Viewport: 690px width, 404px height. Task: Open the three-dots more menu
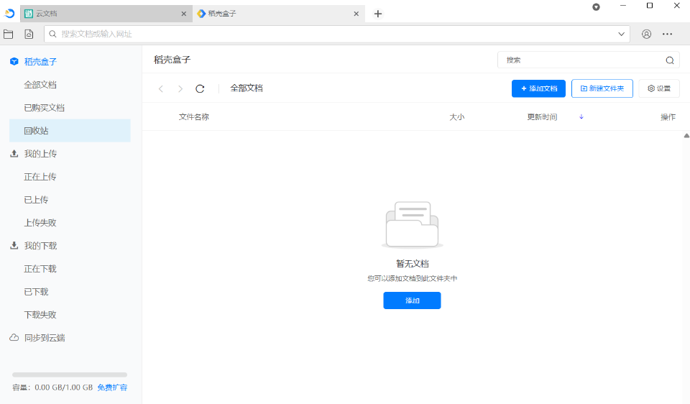pyautogui.click(x=667, y=34)
